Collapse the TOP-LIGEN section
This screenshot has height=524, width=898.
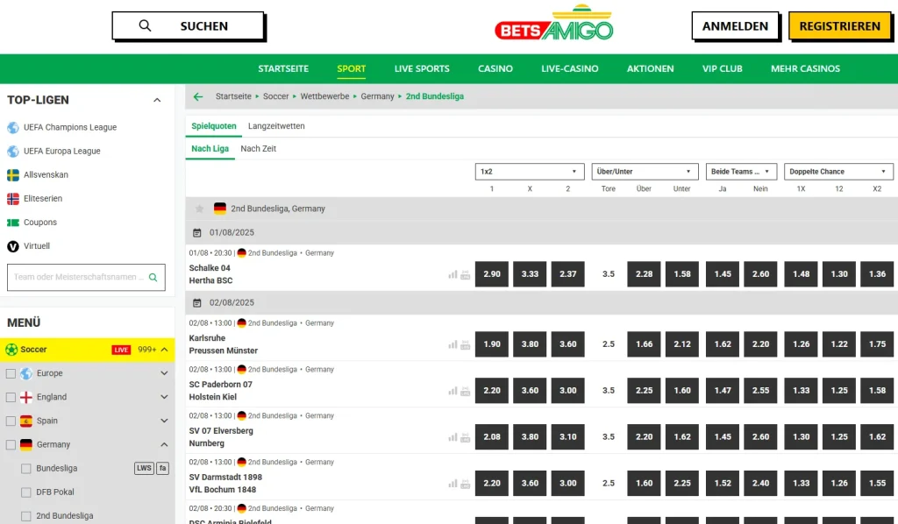point(157,100)
